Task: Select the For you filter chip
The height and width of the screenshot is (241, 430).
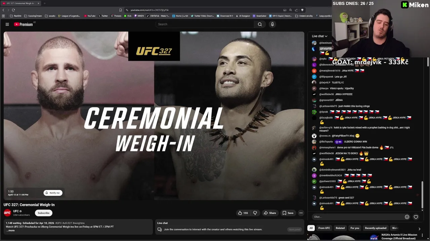Action: pyautogui.click(x=355, y=228)
